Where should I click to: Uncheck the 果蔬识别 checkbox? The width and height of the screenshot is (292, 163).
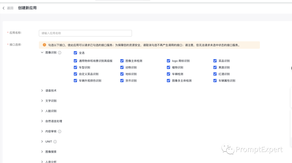pos(215,68)
